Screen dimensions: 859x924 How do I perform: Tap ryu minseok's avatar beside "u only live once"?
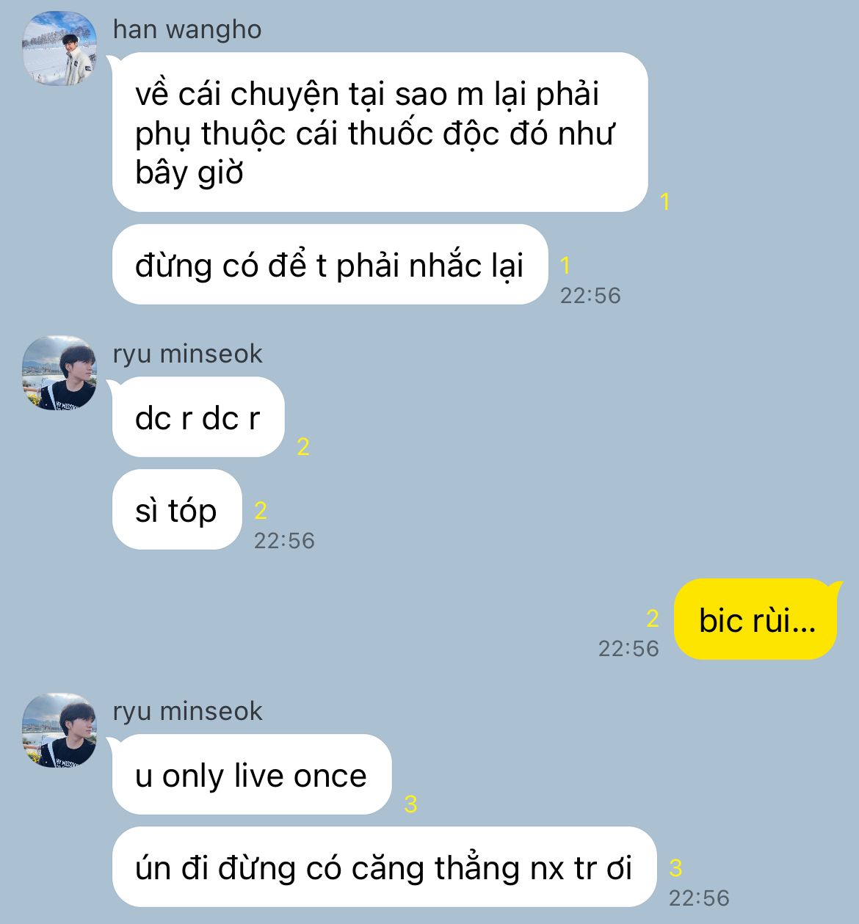pos(59,731)
